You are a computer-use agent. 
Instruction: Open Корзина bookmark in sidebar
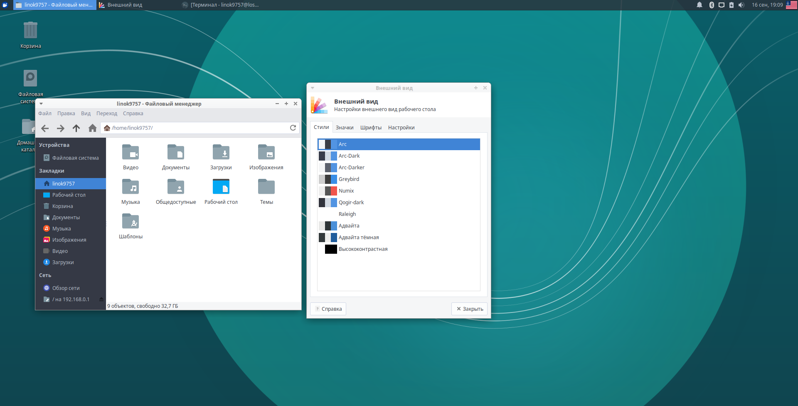click(71, 206)
